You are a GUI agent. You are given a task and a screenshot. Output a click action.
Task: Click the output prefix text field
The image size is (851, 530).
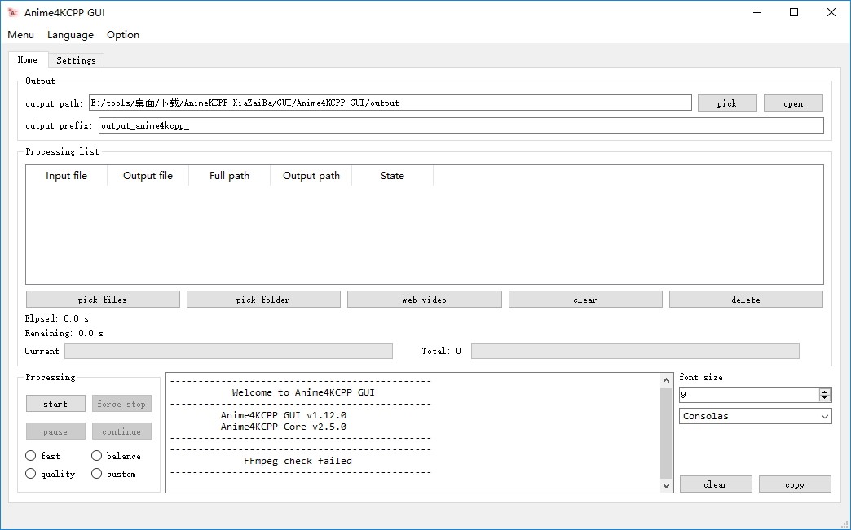[x=461, y=125]
